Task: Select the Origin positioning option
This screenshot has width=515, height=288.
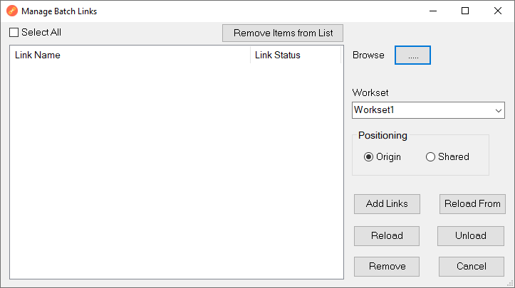Action: pyautogui.click(x=369, y=157)
